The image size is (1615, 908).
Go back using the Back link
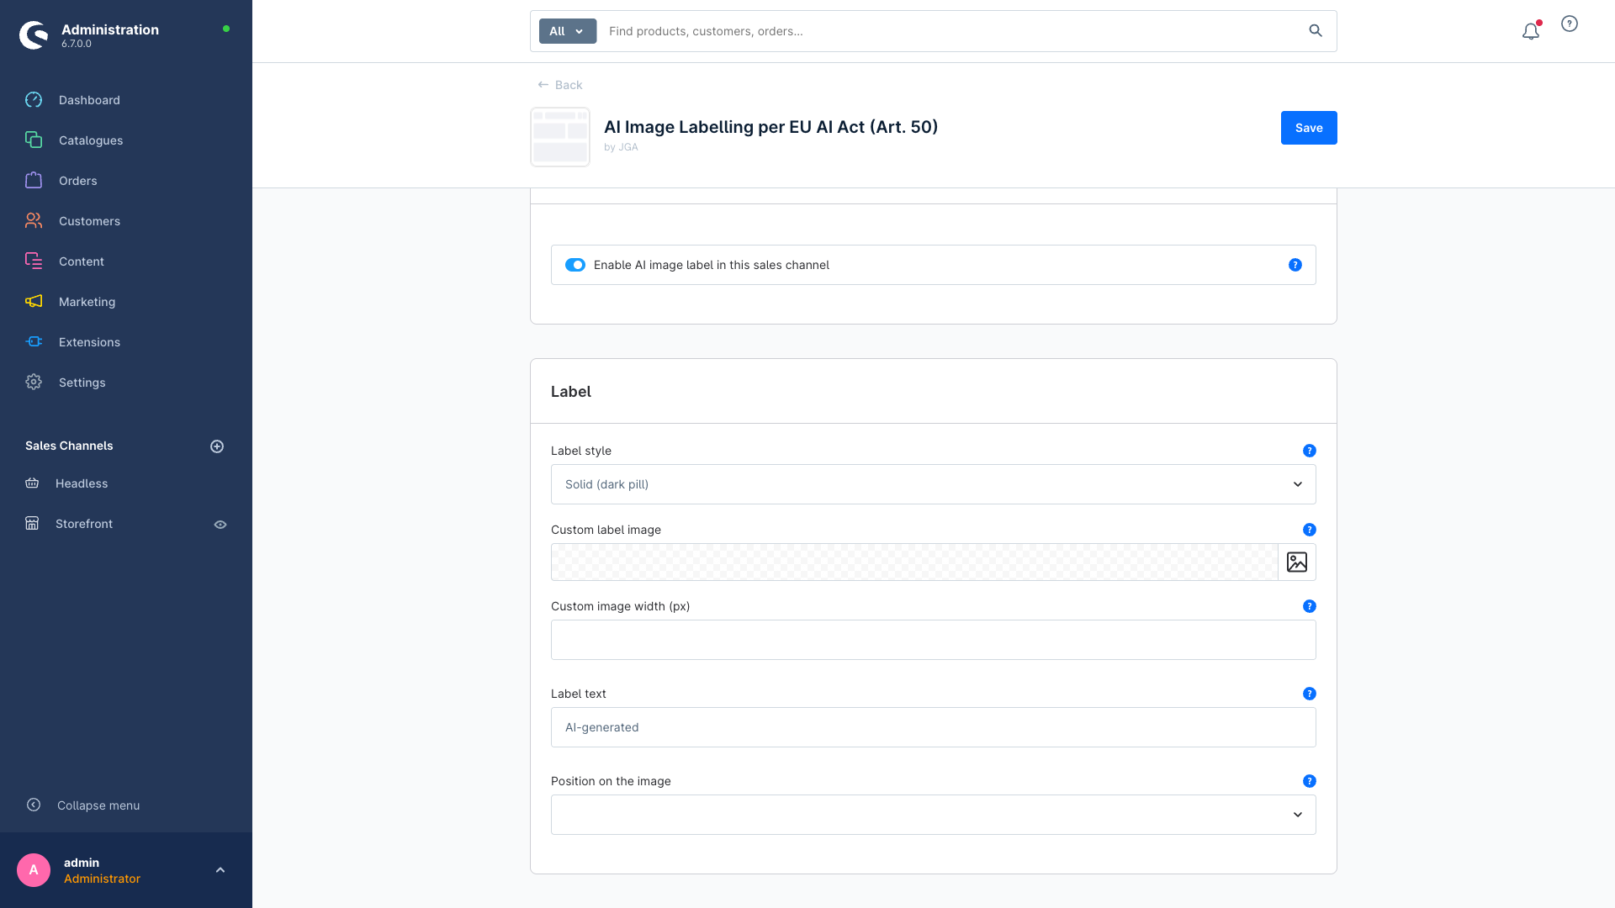(560, 85)
